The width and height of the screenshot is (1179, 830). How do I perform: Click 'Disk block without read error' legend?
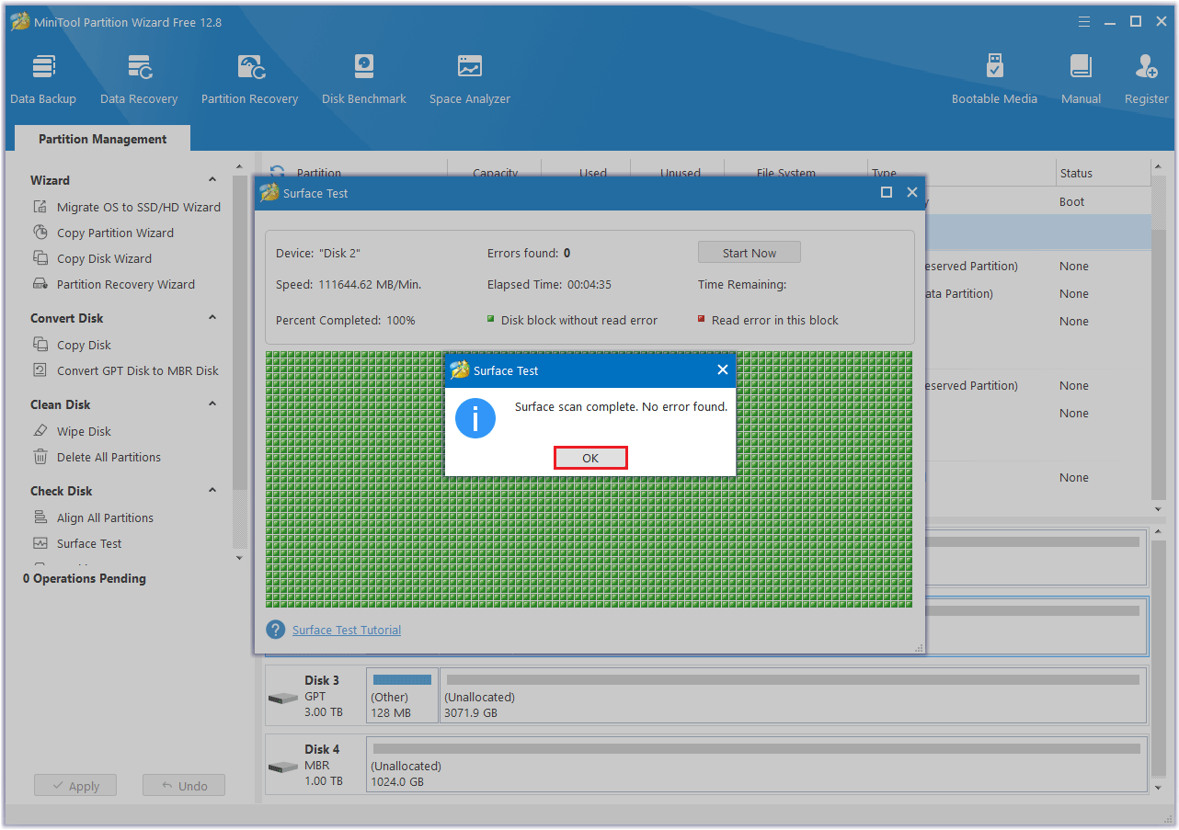[x=573, y=320]
